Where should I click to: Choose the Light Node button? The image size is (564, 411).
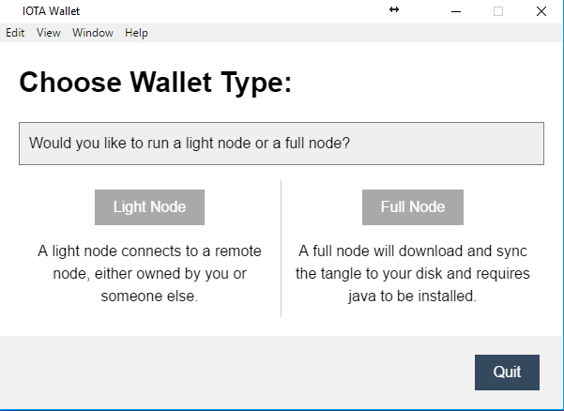[149, 207]
